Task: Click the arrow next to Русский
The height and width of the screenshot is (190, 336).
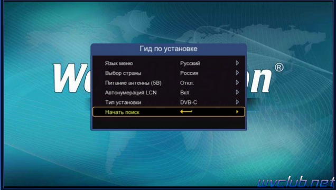Action: point(237,63)
